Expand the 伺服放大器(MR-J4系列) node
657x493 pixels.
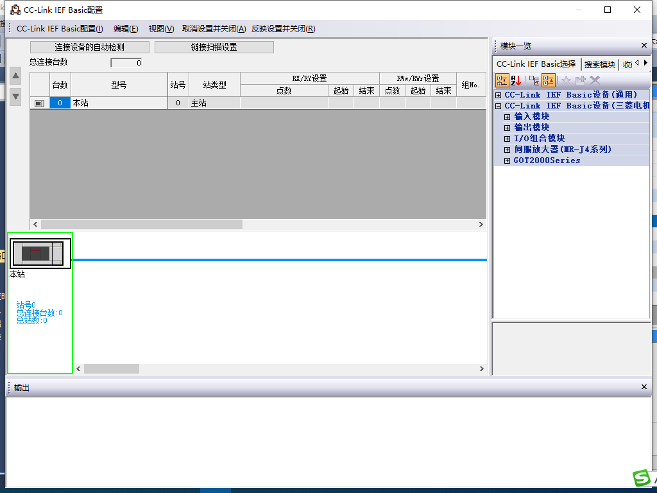(507, 150)
